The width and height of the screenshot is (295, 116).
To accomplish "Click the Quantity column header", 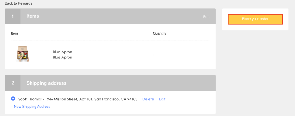I will click(x=159, y=33).
